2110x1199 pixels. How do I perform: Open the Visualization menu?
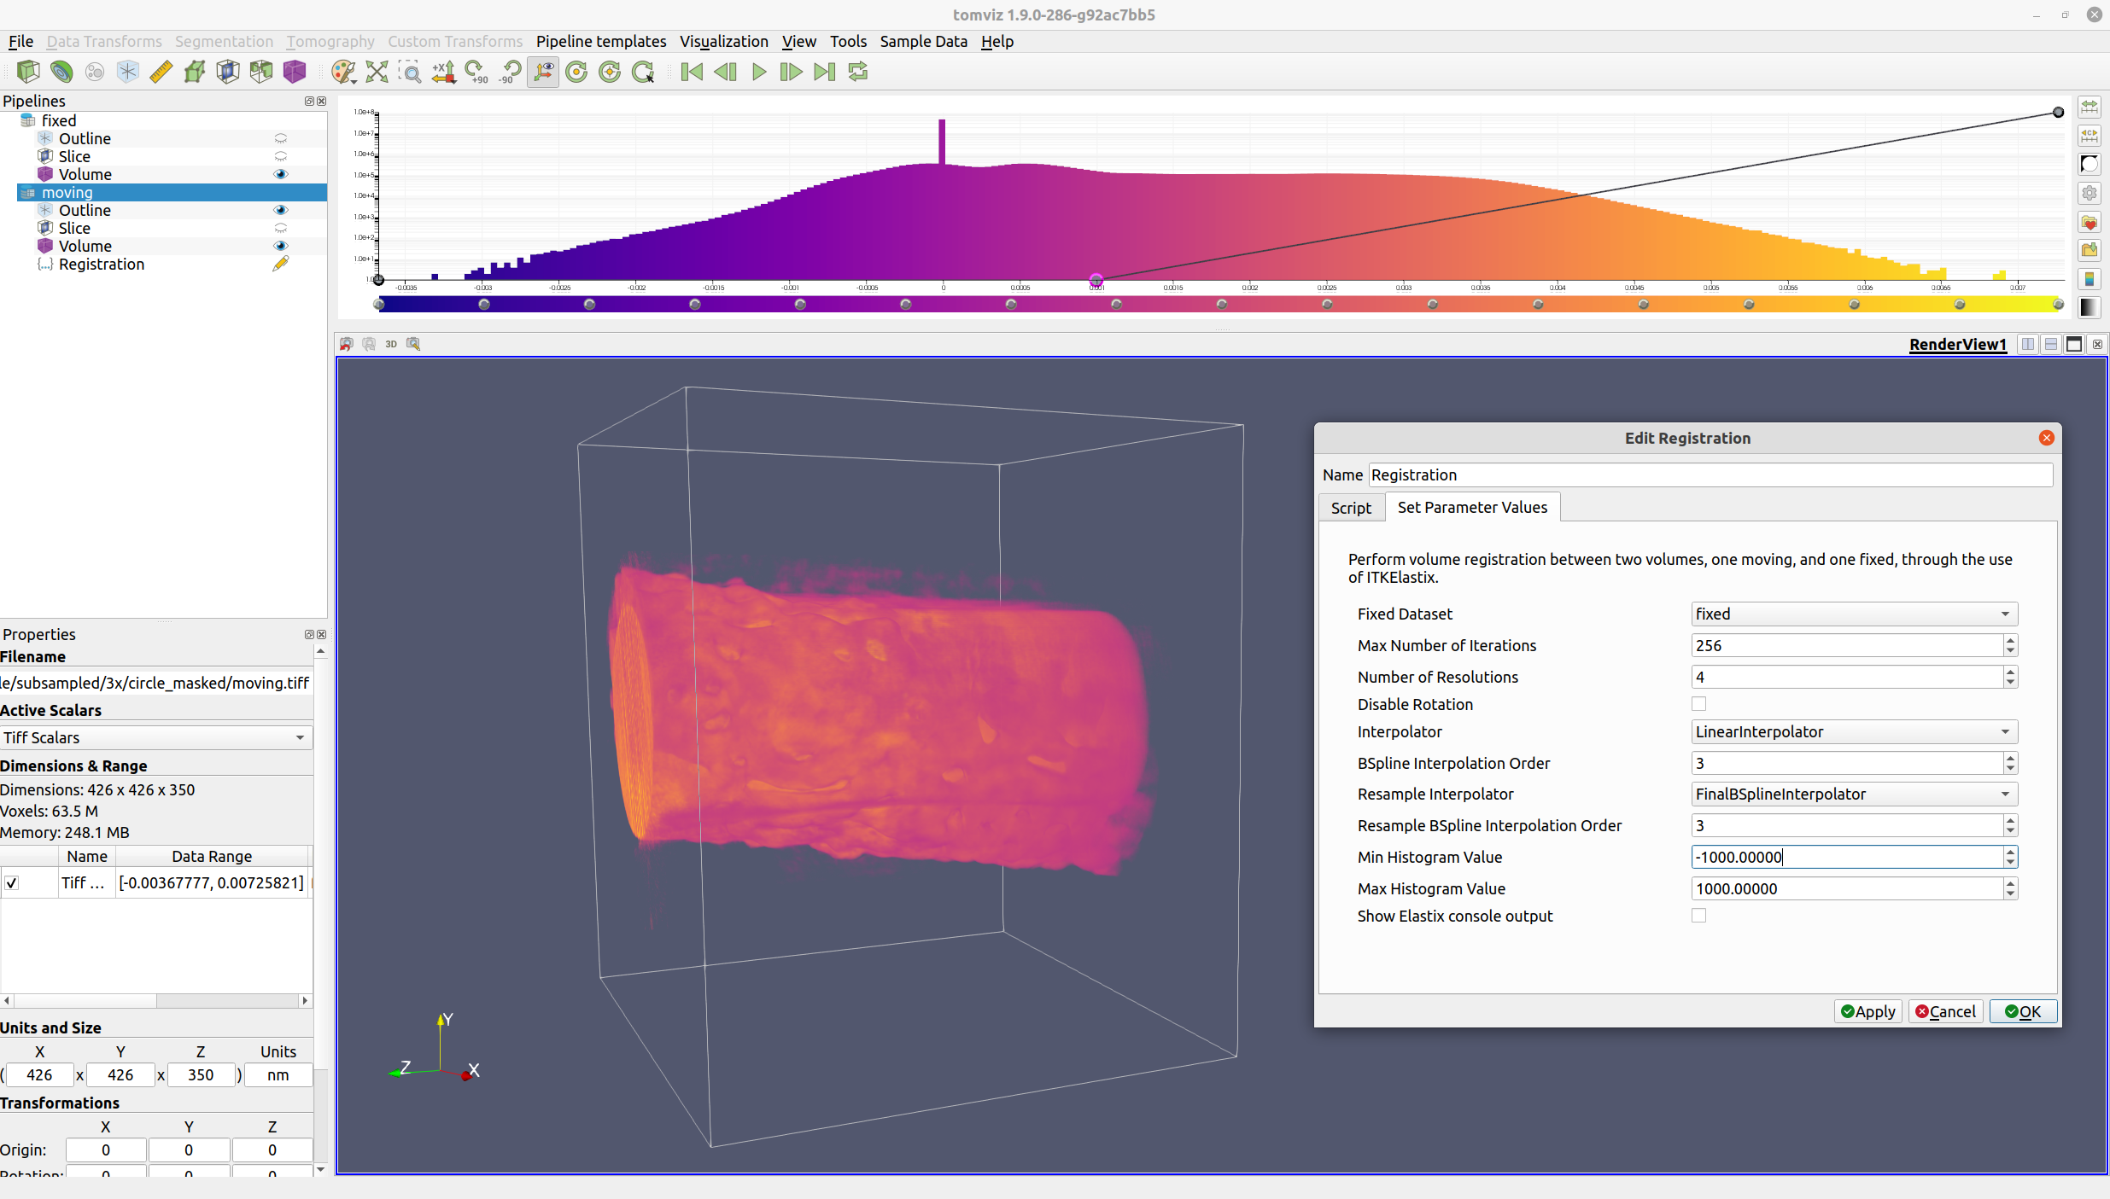[723, 41]
